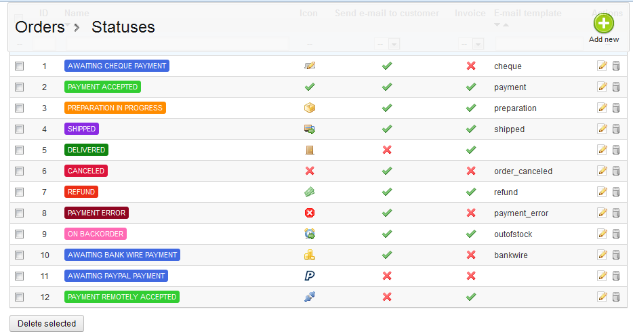Open the Invoice column filter dropdown

(x=478, y=44)
